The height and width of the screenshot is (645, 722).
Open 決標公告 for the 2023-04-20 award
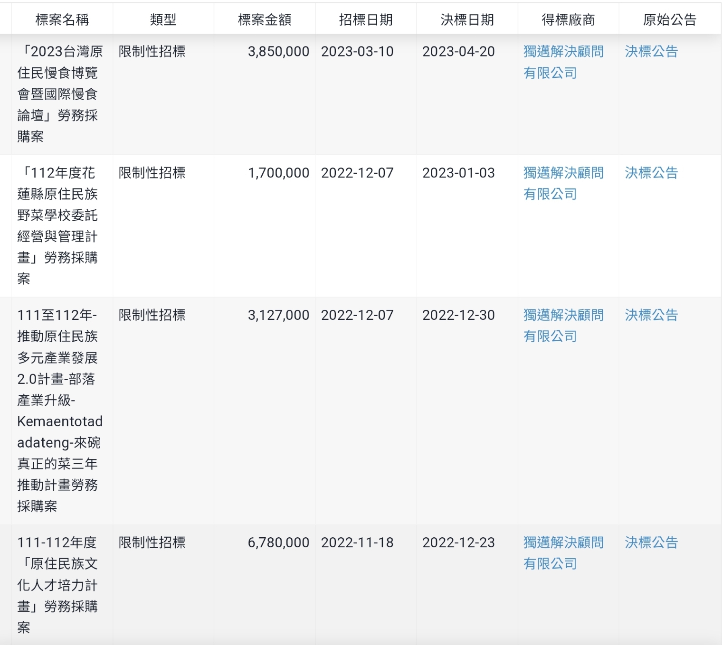pos(651,51)
